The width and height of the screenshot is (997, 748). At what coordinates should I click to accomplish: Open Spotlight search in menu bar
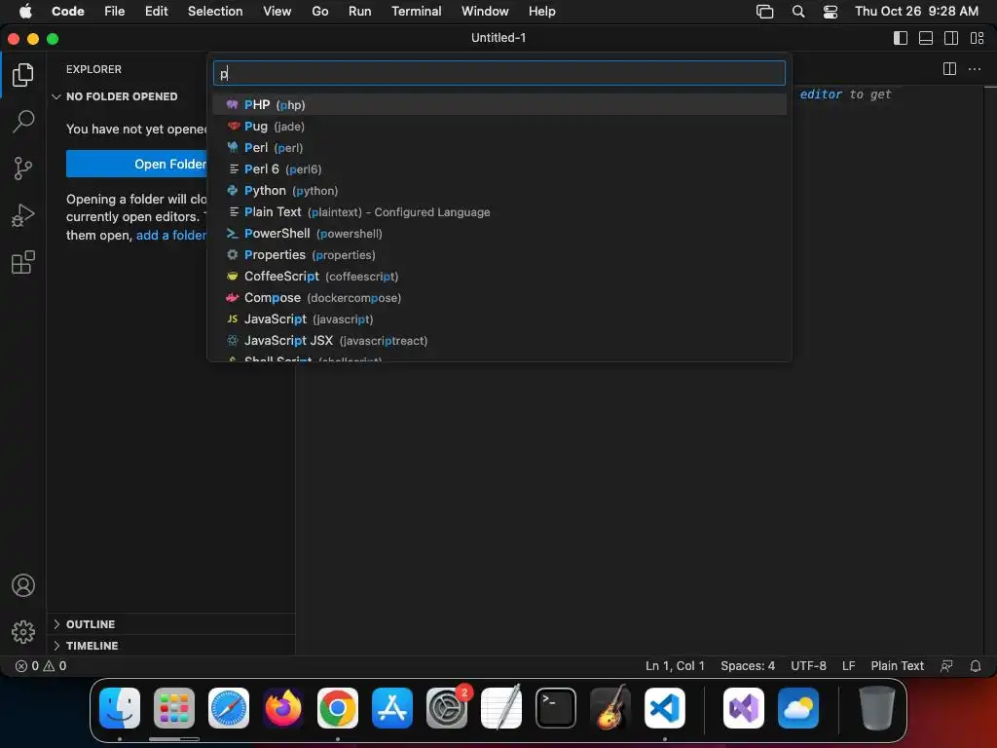tap(798, 12)
